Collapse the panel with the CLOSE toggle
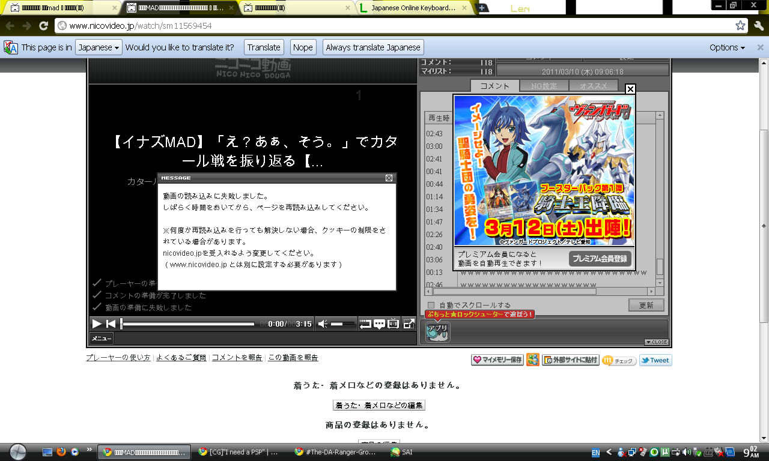The height and width of the screenshot is (461, 769). coord(656,342)
